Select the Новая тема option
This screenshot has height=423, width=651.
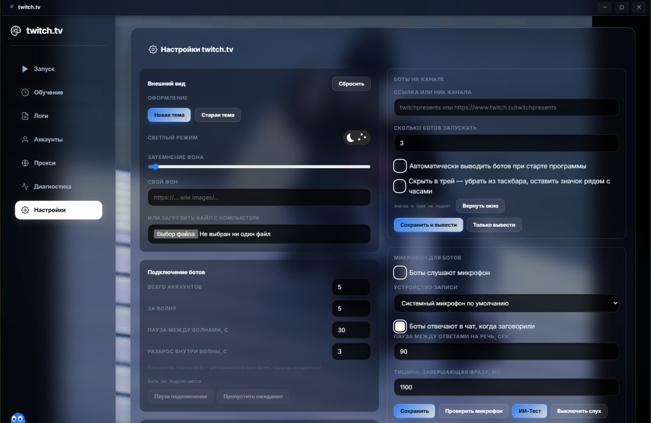[x=169, y=115]
